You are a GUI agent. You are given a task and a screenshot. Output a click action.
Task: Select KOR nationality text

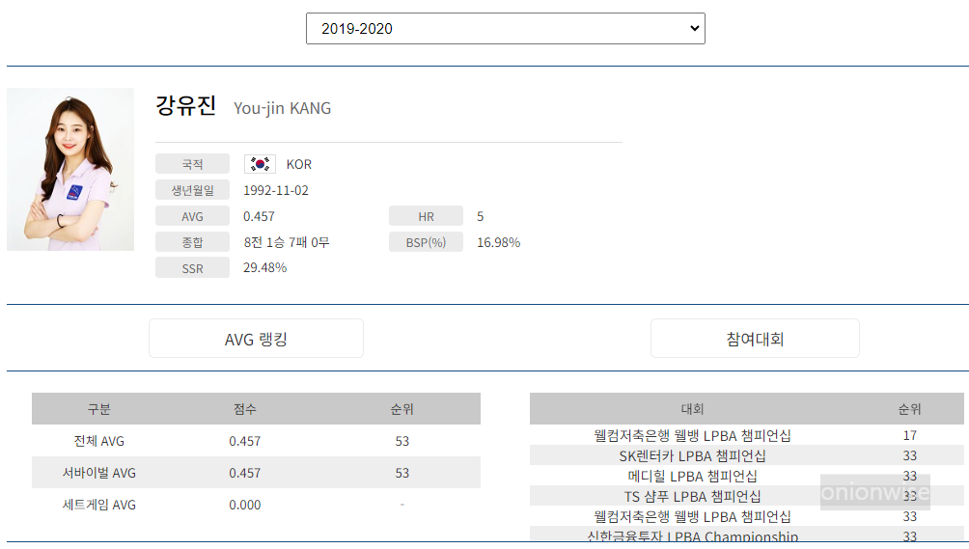[299, 164]
